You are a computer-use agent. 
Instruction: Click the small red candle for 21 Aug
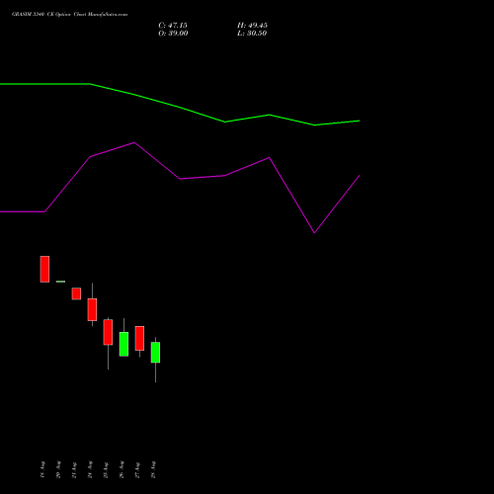click(x=76, y=293)
